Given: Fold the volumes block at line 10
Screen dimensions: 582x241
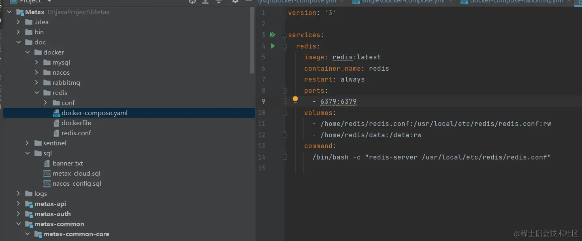Looking at the screenshot, I should click(285, 113).
